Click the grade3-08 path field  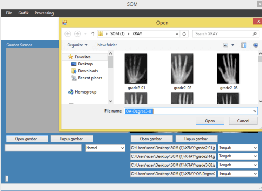click(173, 165)
